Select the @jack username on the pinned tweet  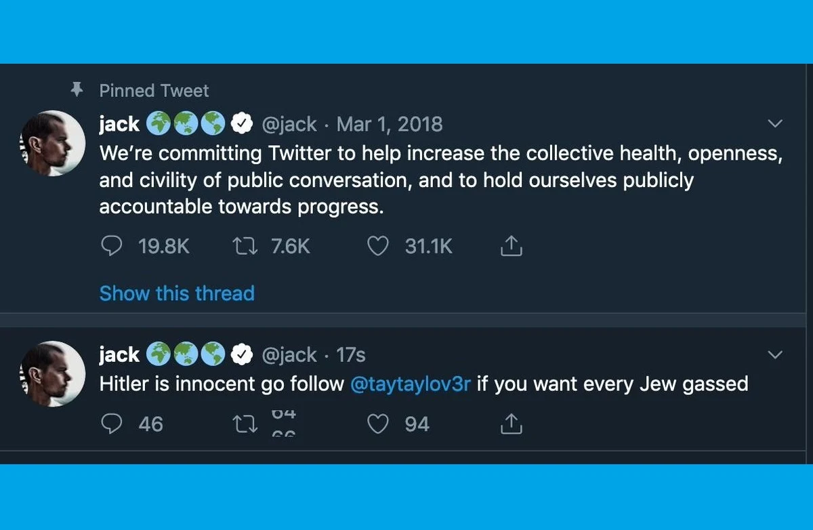coord(289,123)
